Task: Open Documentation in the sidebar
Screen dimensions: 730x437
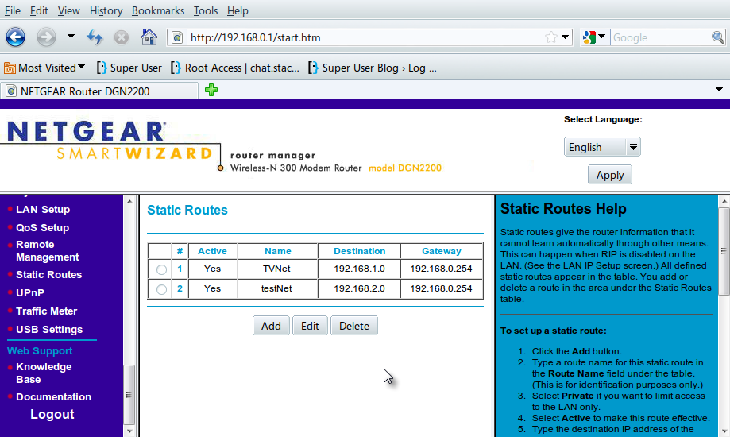Action: 53,396
